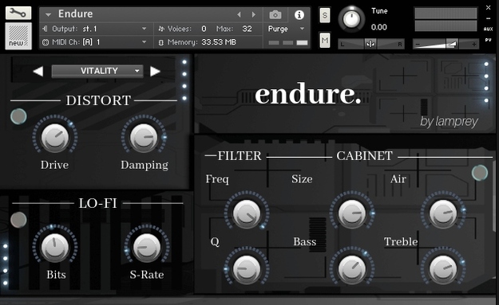The width and height of the screenshot is (499, 305).
Task: Open the VITALITY preset dropdown
Action: tap(97, 71)
